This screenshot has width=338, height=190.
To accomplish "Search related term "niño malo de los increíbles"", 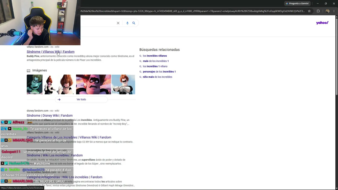I will (x=157, y=77).
